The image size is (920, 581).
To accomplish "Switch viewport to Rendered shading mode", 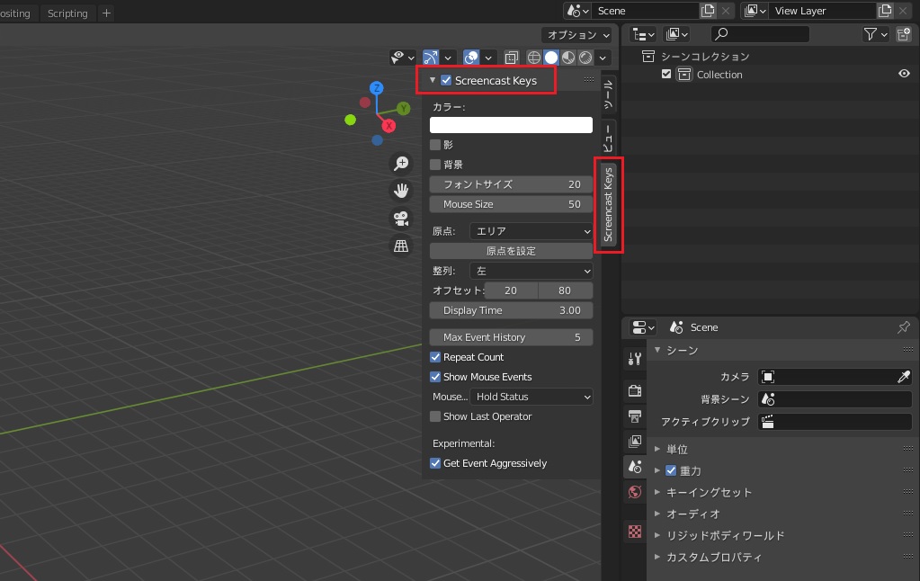I will pos(585,57).
